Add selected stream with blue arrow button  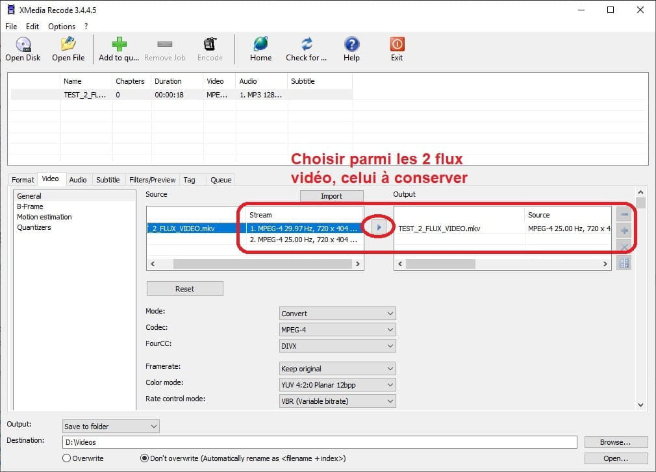pyautogui.click(x=379, y=227)
